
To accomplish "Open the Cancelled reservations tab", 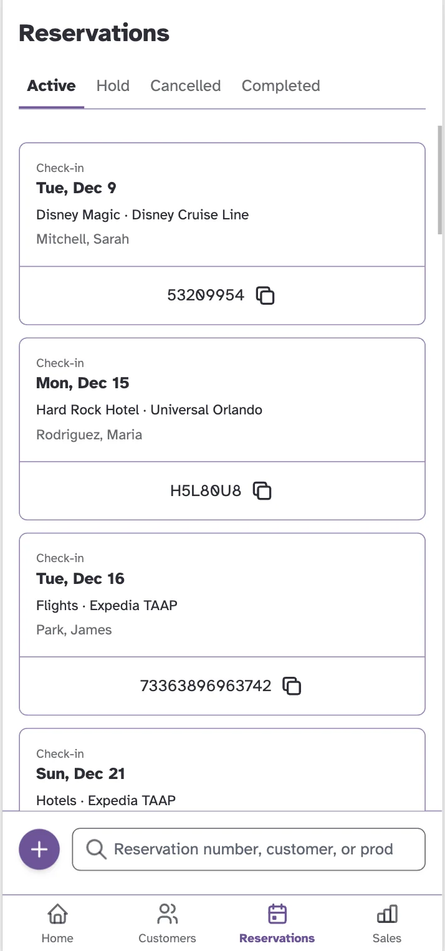I will point(185,85).
